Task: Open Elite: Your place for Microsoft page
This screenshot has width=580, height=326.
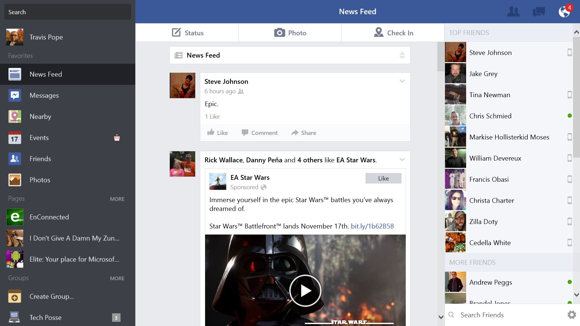Action: click(x=68, y=259)
